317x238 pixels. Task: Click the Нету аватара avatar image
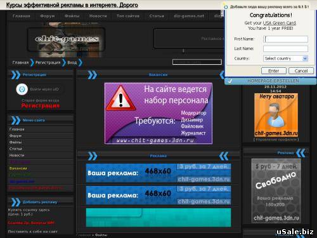tap(276, 115)
